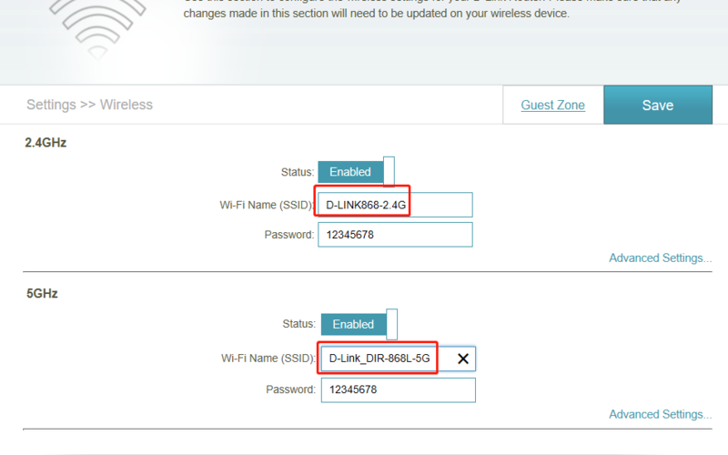
Task: Click the Wi-Fi signal icon
Action: (97, 29)
